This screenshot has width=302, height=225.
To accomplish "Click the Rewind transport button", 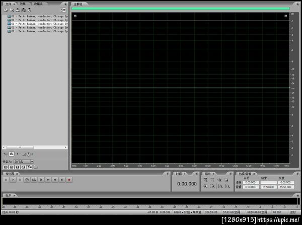I will 48,180.
